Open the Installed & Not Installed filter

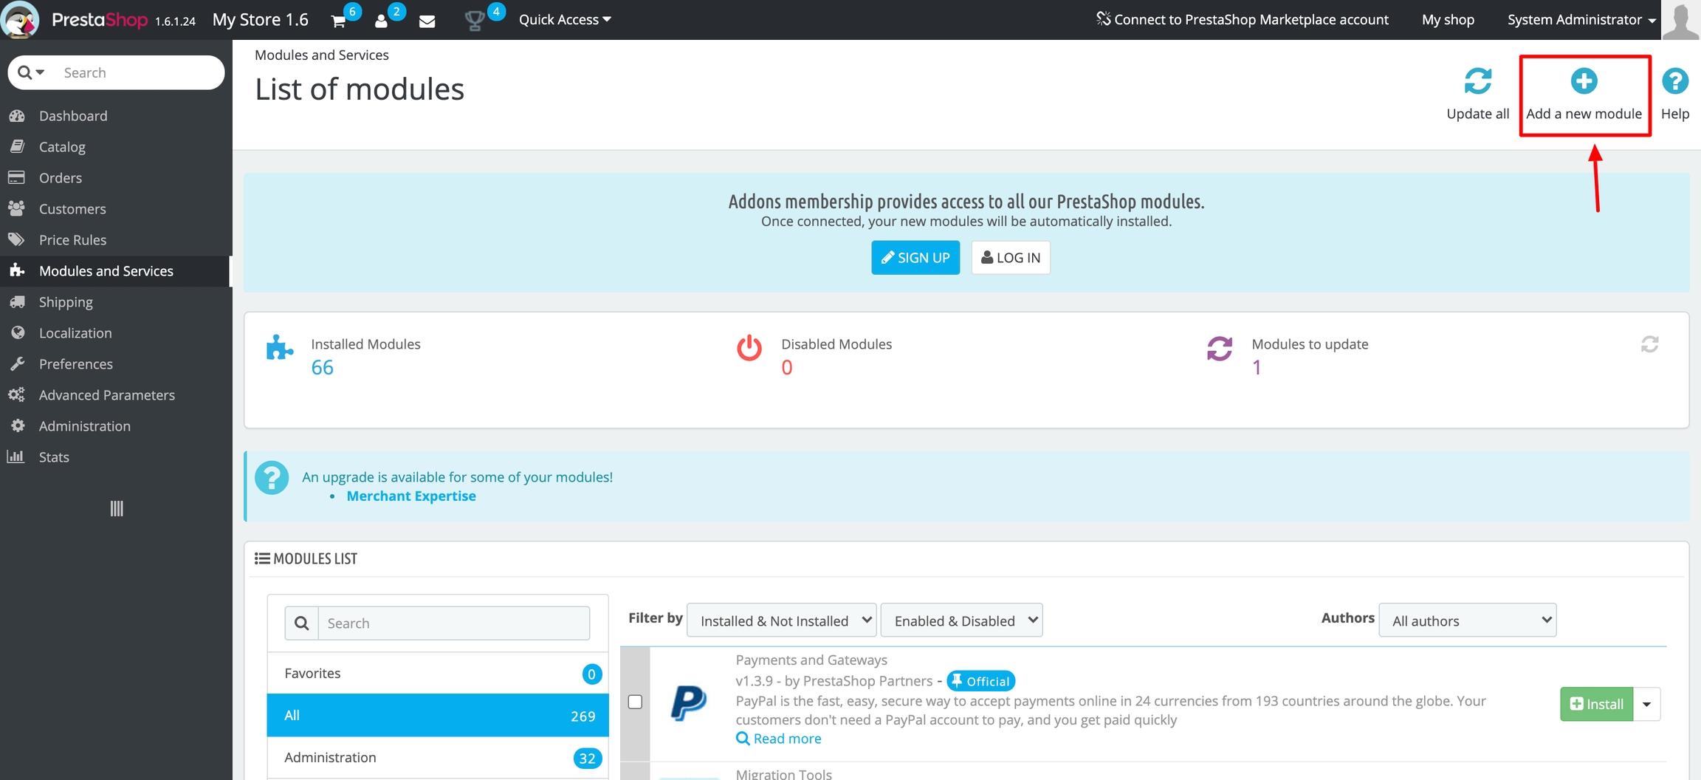click(781, 620)
